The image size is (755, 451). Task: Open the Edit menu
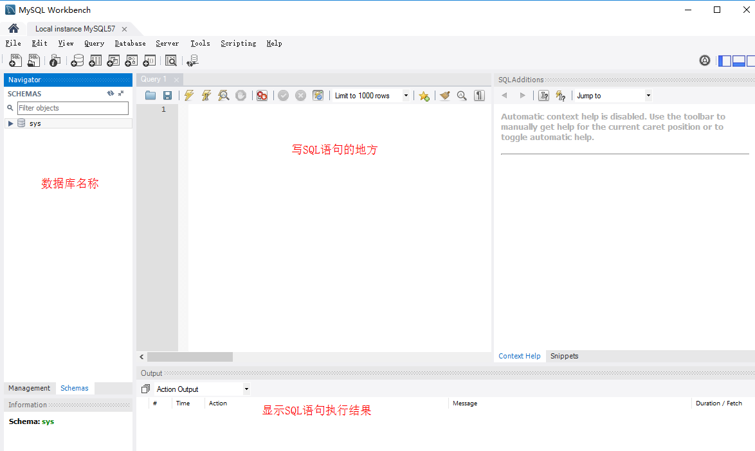pos(39,43)
